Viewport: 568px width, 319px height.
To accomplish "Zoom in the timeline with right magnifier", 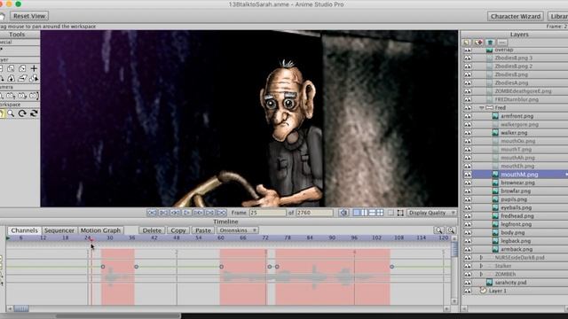I will click(451, 230).
